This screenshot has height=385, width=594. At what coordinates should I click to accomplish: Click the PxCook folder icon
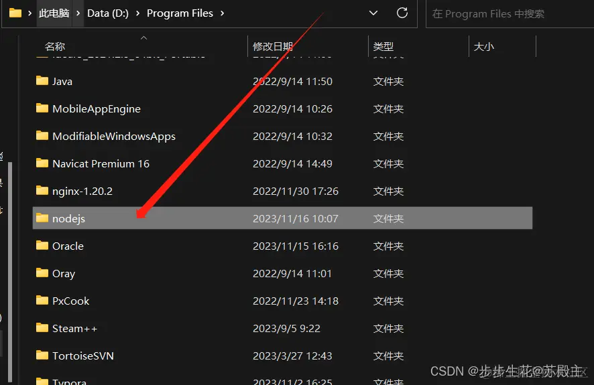pos(42,300)
